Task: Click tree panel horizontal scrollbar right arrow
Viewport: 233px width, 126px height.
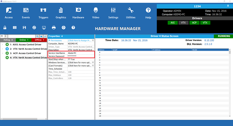Action: pos(46,119)
